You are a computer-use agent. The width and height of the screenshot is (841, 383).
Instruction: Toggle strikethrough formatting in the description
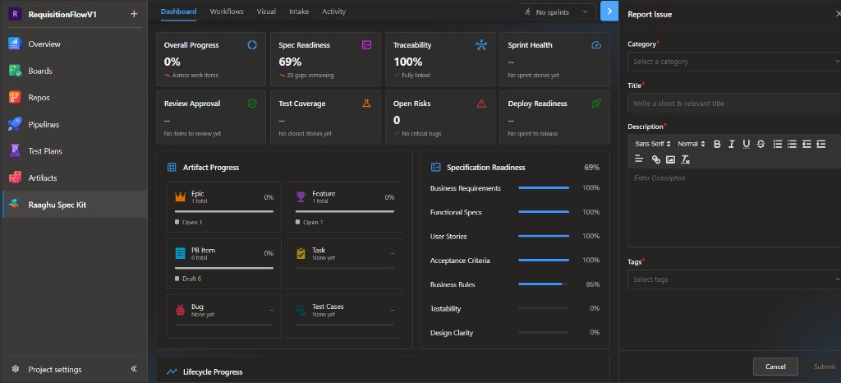pos(761,144)
